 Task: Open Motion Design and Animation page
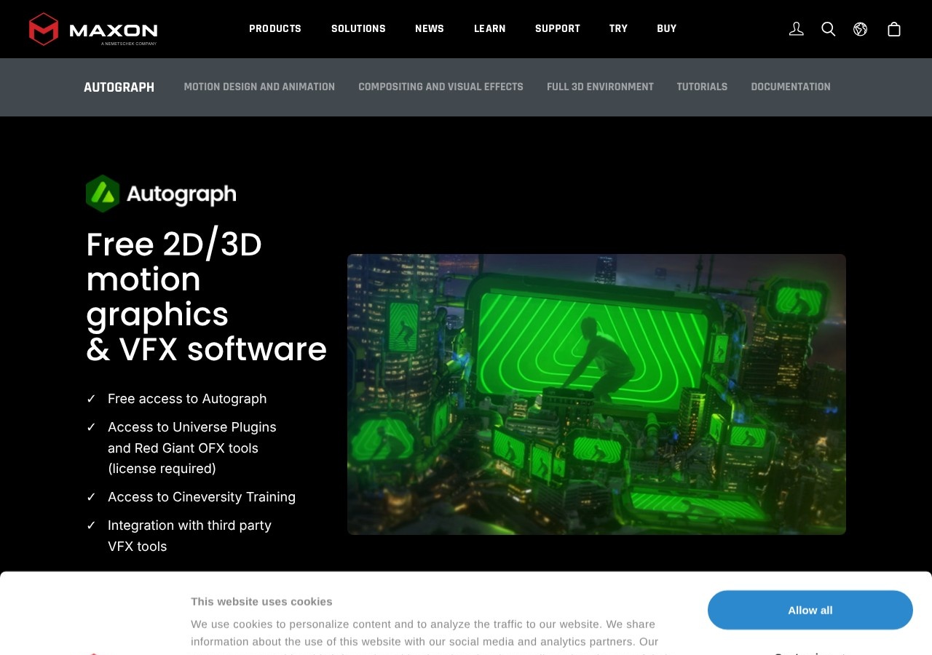pos(259,87)
